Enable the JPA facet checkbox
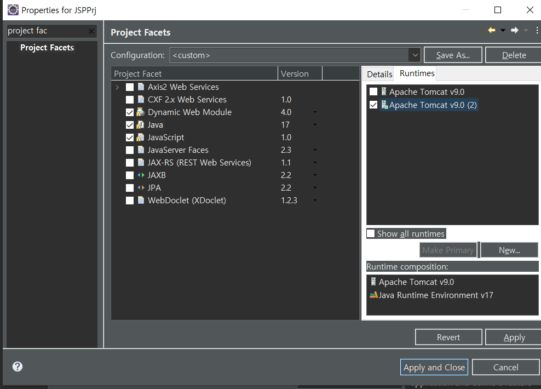The height and width of the screenshot is (389, 541). (x=130, y=188)
